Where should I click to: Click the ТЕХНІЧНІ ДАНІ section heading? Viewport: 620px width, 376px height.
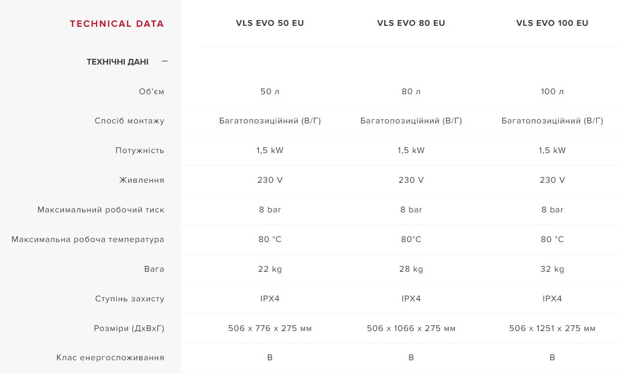[x=117, y=62]
